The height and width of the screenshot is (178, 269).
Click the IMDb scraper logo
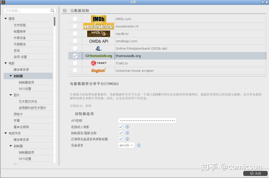pos(98,19)
